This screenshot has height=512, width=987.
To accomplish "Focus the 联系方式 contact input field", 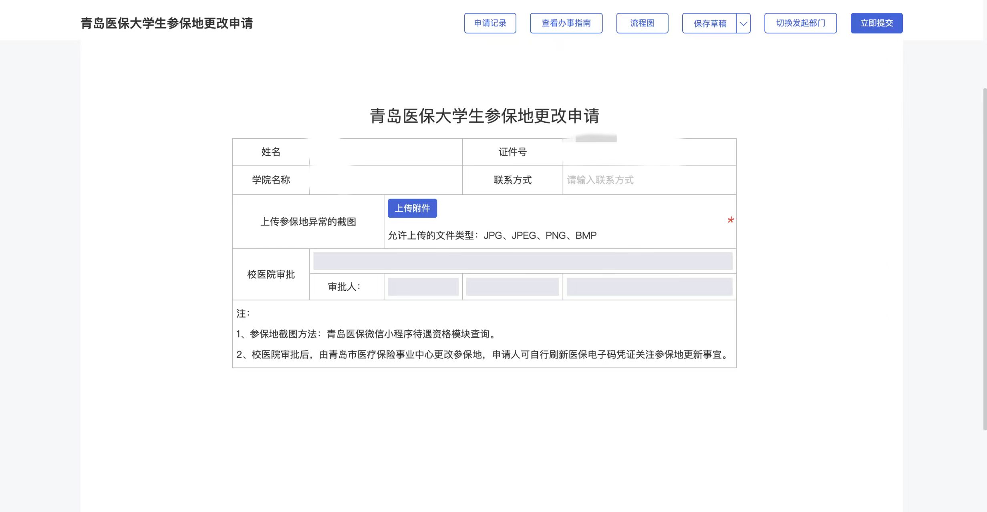I will [x=649, y=180].
